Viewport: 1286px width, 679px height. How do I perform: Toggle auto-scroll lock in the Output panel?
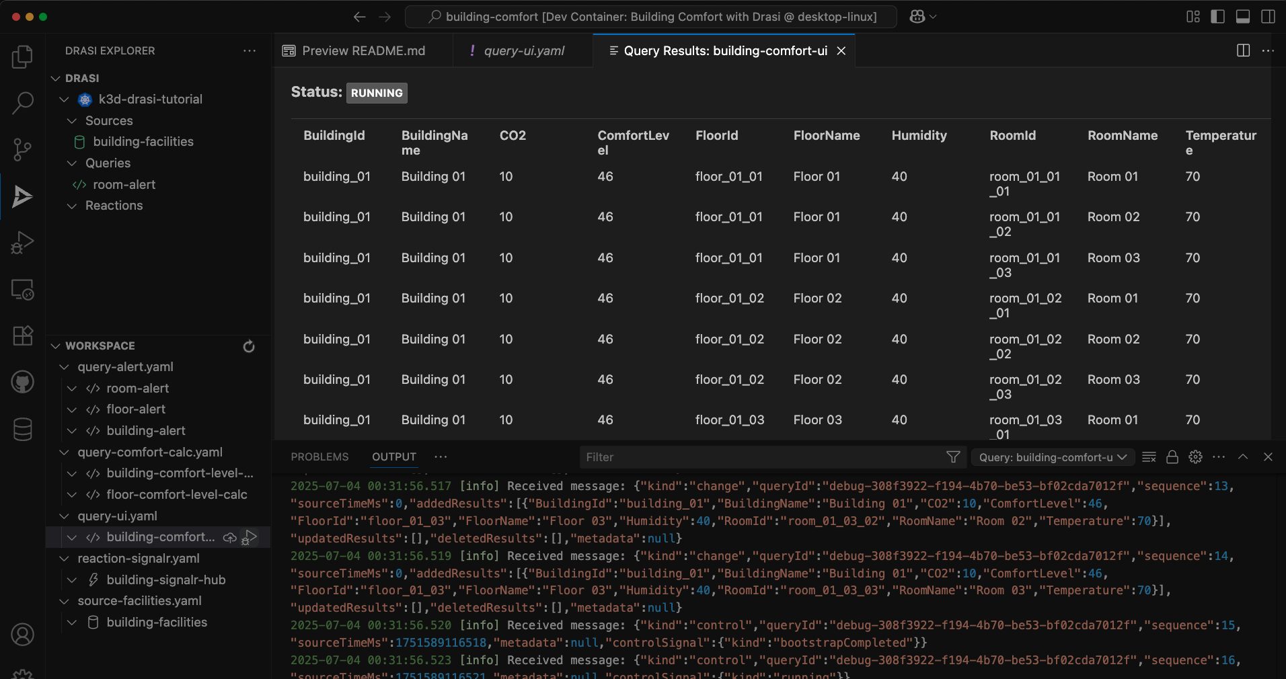click(1172, 457)
